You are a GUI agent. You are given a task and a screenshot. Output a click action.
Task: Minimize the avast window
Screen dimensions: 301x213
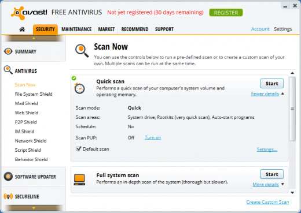(x=285, y=6)
